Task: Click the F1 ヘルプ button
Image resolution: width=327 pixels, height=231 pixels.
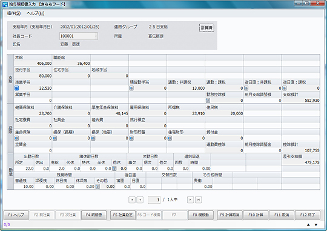Action: (x=16, y=215)
